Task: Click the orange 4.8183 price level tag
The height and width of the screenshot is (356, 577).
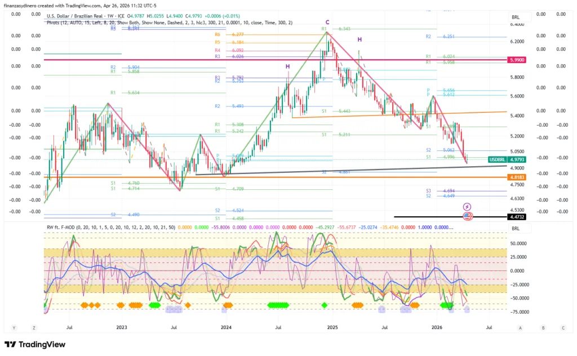Action: point(515,177)
